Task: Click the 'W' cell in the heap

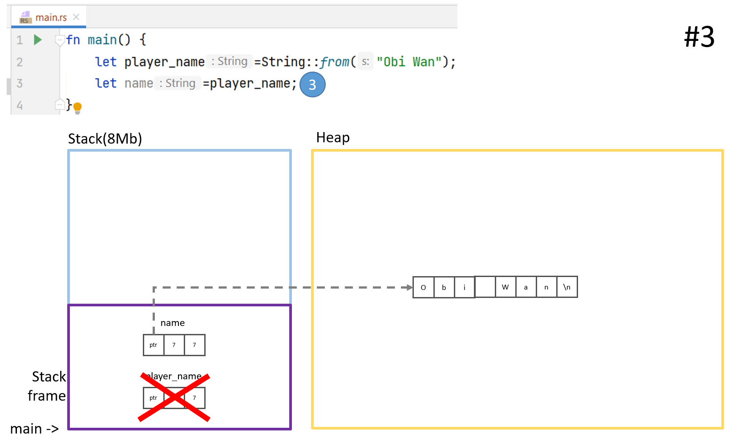Action: [x=505, y=287]
